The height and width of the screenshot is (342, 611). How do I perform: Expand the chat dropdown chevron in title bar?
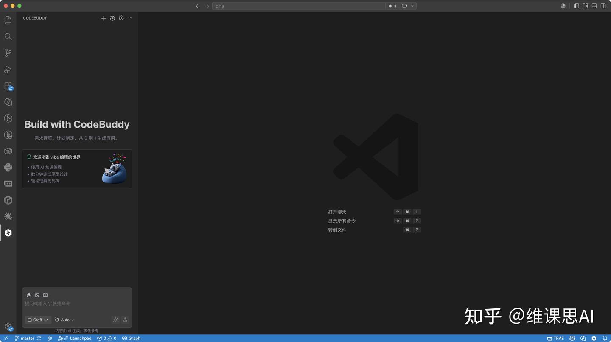click(x=412, y=6)
